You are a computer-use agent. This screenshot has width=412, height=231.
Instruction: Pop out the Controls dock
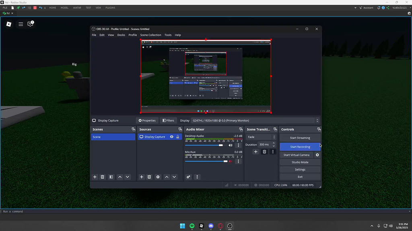(319, 130)
